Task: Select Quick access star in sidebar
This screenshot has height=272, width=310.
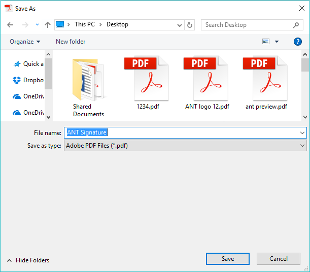Action: pos(17,64)
